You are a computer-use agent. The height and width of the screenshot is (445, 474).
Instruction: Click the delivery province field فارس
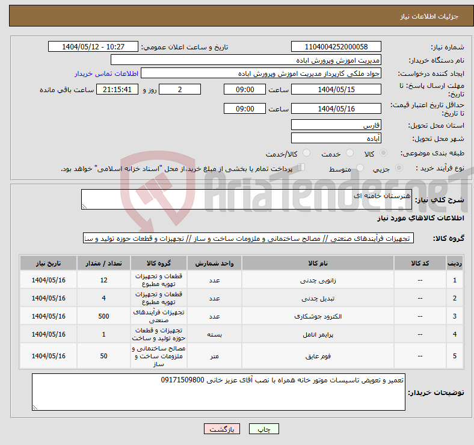tap(336, 125)
